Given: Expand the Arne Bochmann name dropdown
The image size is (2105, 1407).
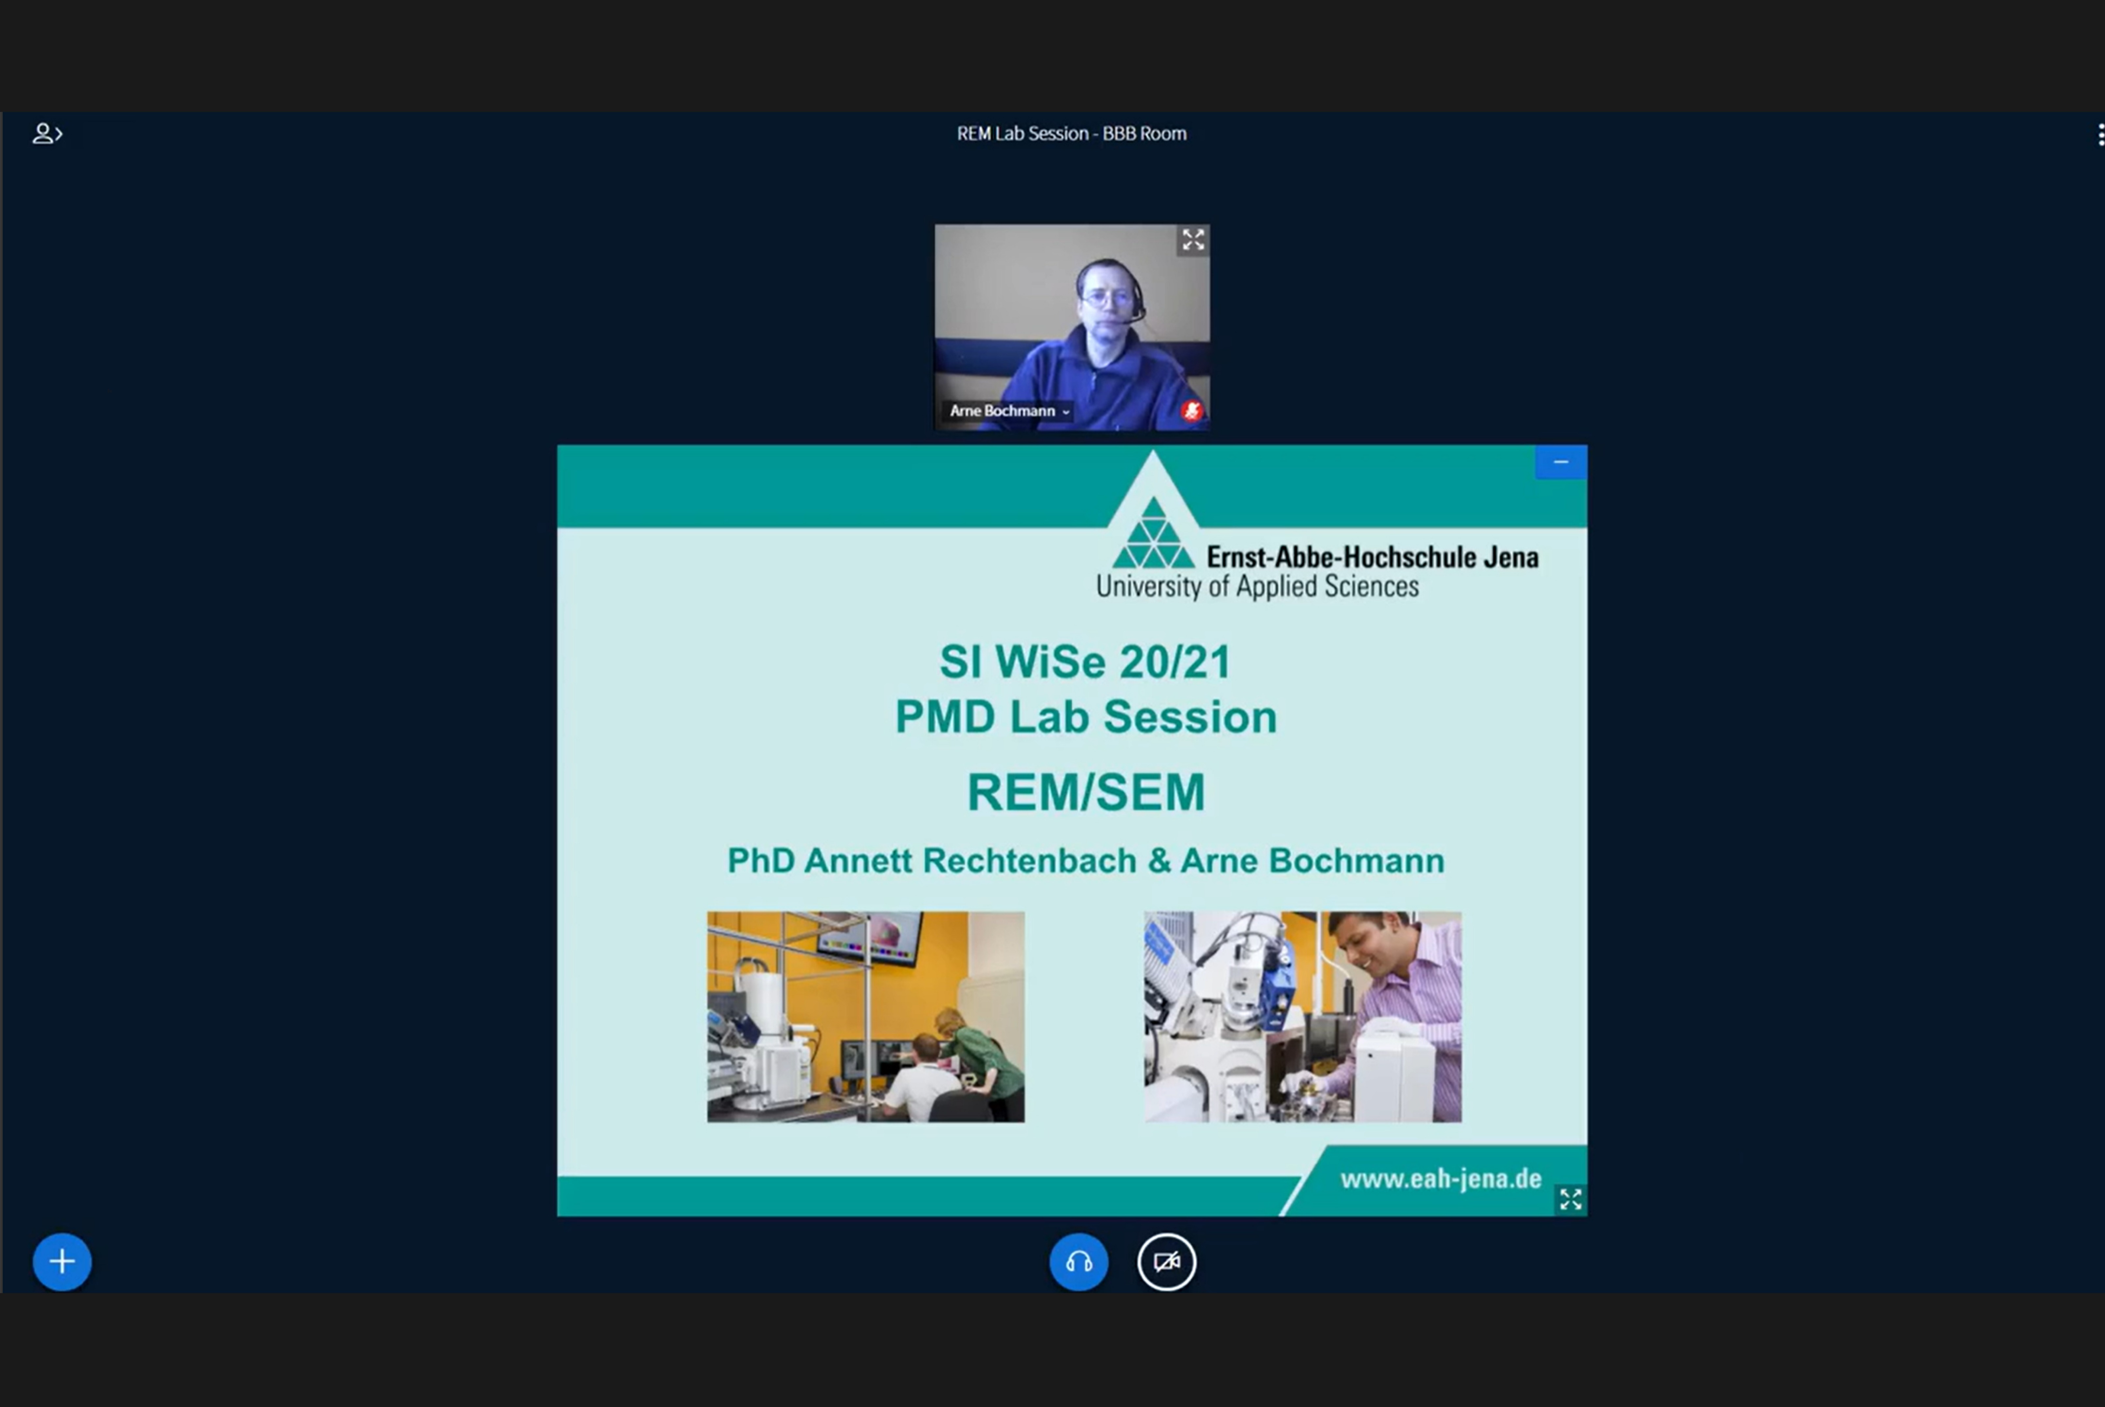Looking at the screenshot, I should pos(1009,411).
